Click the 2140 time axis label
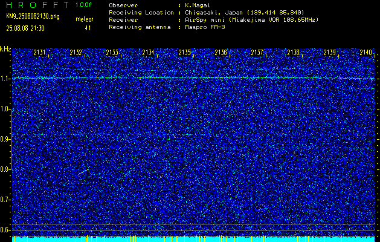 point(366,53)
